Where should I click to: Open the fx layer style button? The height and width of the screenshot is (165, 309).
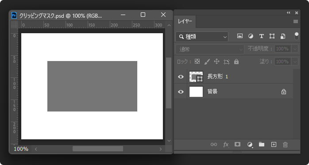[226, 145]
